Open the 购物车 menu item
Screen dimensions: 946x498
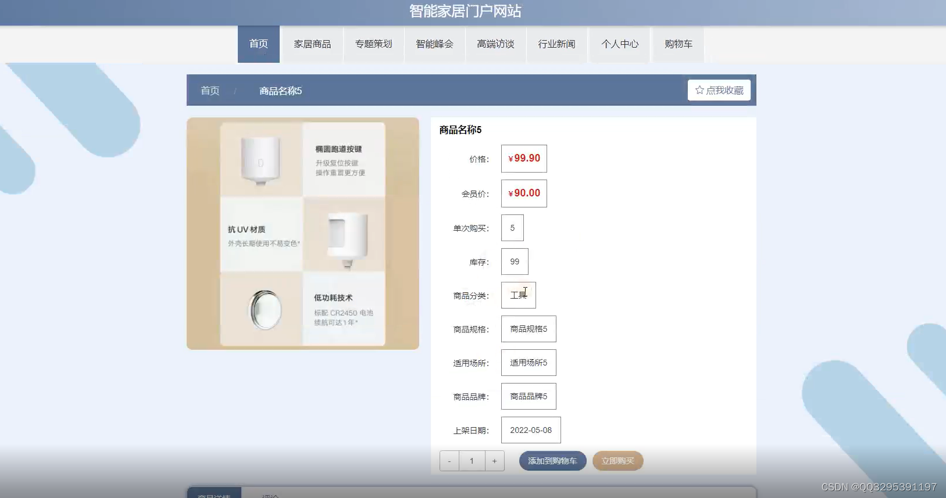[x=679, y=44]
